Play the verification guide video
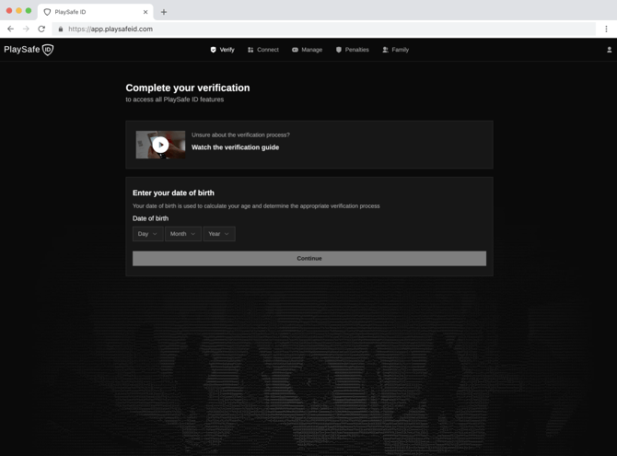617x456 pixels. (x=160, y=145)
